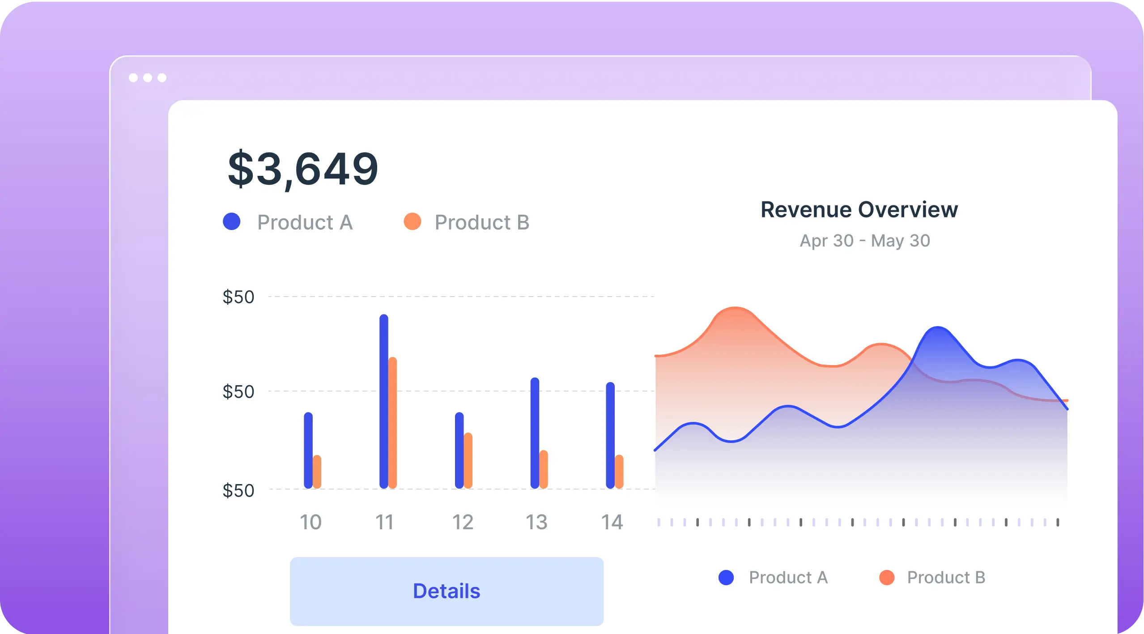Click the orange bar for day 12
The image size is (1144, 634).
tap(468, 460)
